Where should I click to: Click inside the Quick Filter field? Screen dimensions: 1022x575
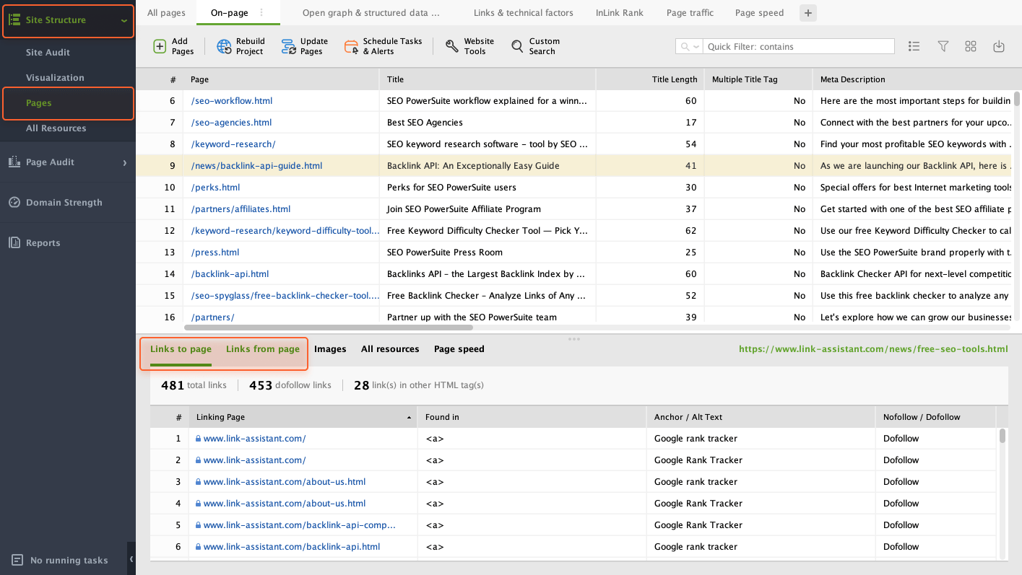(798, 46)
